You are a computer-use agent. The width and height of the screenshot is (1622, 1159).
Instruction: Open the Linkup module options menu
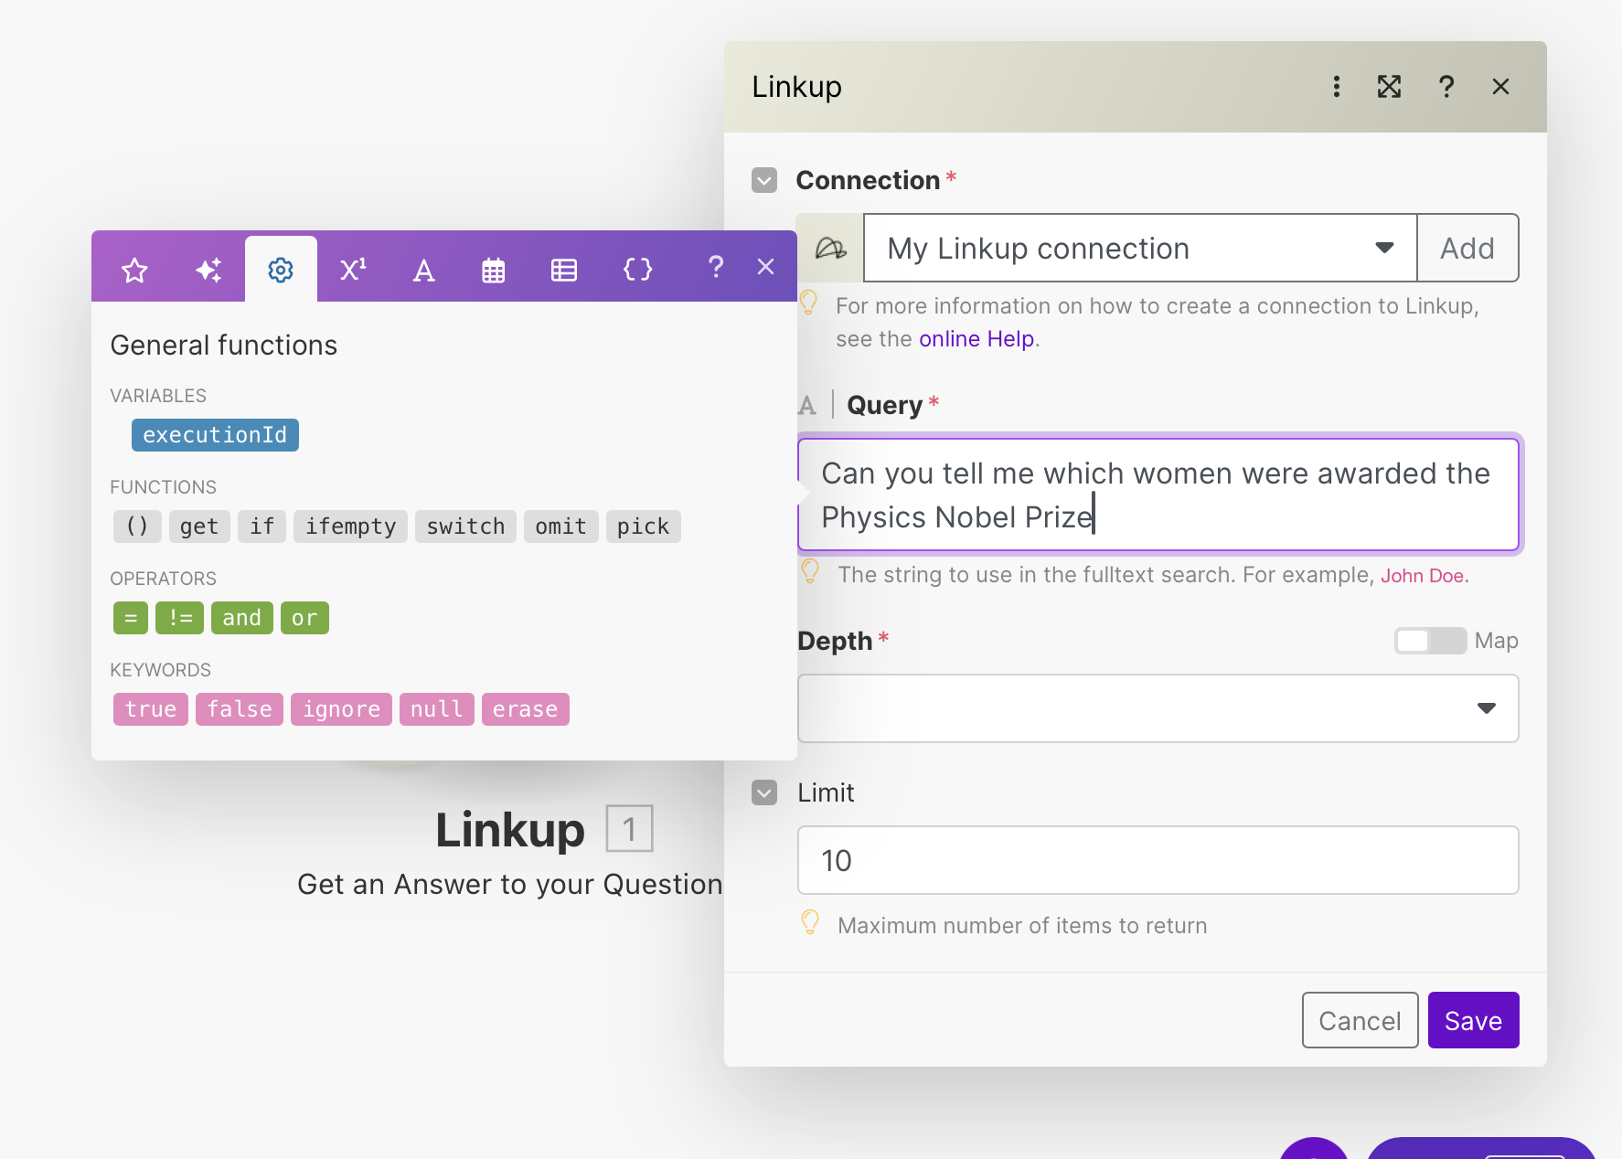click(x=1337, y=87)
